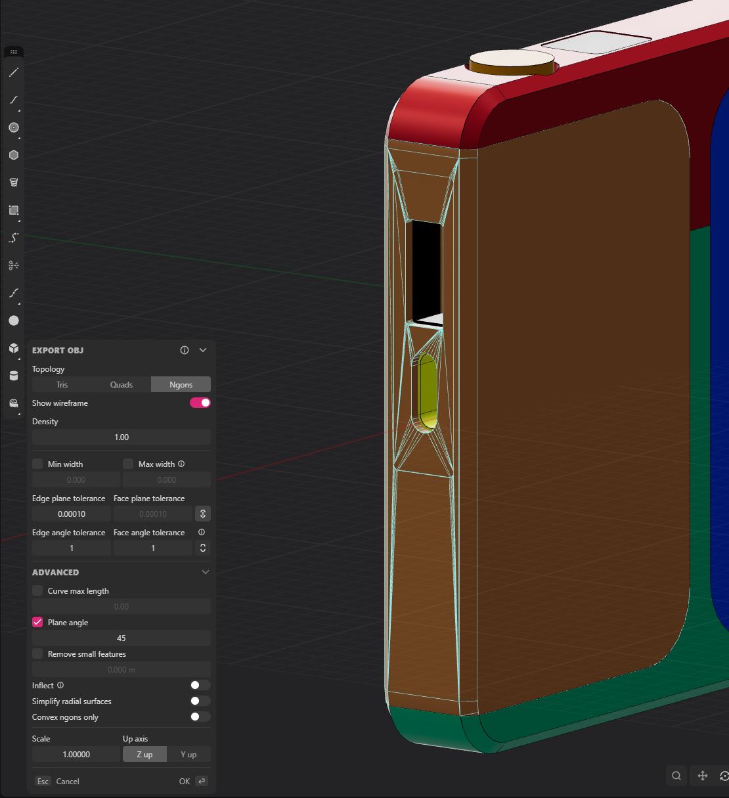Open the Export OBJ info icon
The image size is (729, 798).
click(185, 350)
